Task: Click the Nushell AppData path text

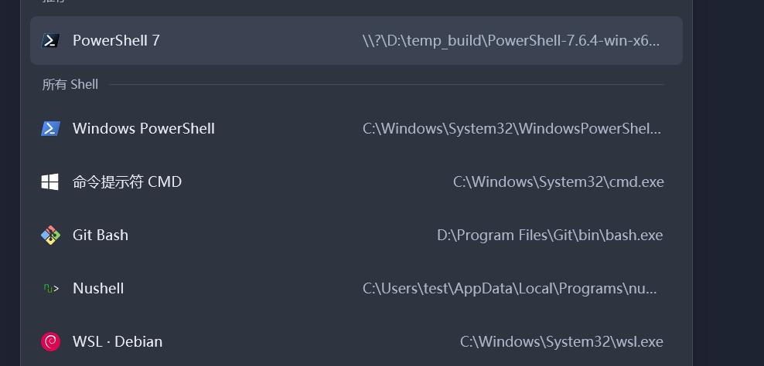Action: (510, 289)
